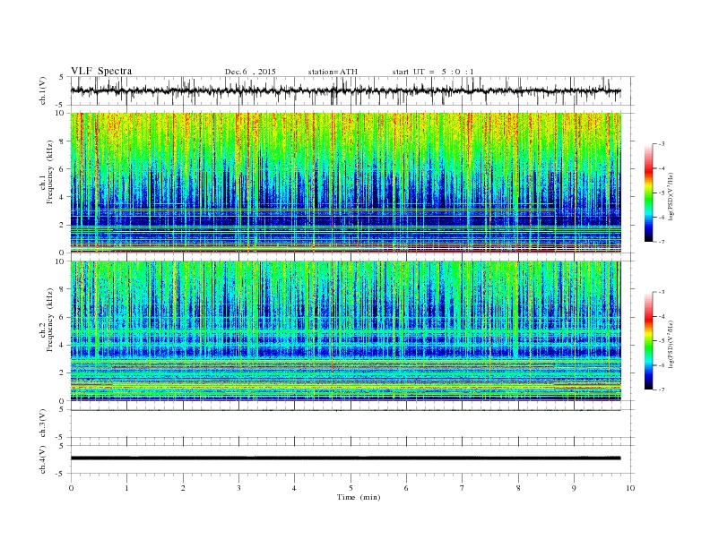Select the "Dec.6 , 2015" date text
The image size is (710, 548).
point(250,72)
